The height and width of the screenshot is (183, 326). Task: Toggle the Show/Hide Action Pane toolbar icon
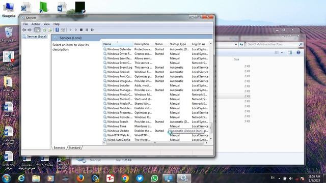click(x=63, y=30)
